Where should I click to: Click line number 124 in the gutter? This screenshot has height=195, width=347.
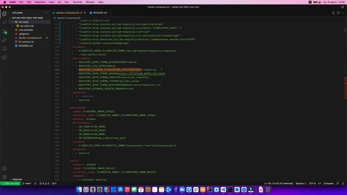click(56, 70)
